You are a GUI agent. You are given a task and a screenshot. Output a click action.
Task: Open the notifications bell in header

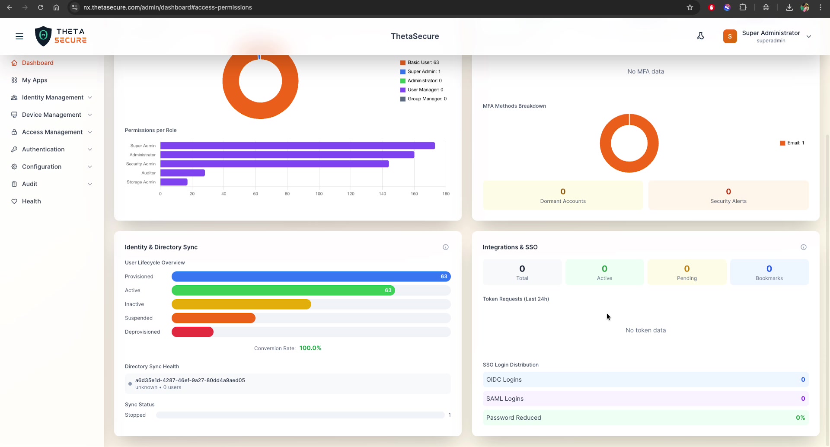[701, 36]
